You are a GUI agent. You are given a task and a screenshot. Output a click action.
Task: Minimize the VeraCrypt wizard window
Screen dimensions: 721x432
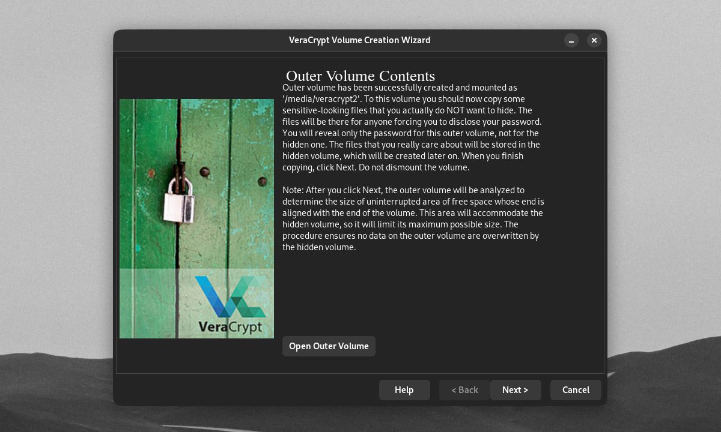pos(571,40)
